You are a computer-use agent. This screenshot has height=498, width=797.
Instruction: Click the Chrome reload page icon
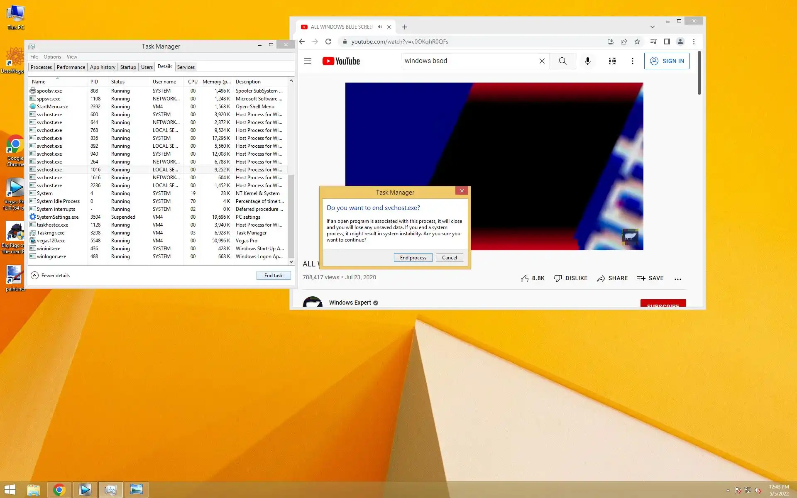pyautogui.click(x=328, y=41)
